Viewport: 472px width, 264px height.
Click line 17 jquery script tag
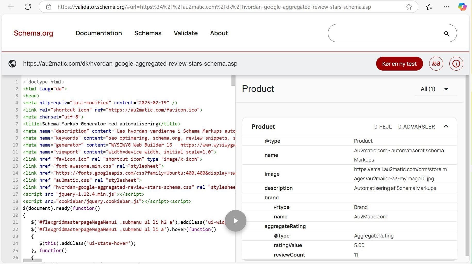pyautogui.click(x=84, y=194)
